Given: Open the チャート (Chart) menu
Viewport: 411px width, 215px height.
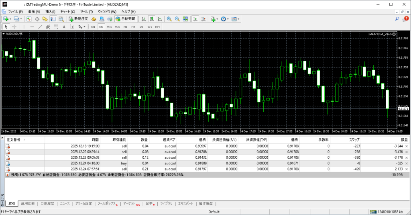Looking at the screenshot, I should click(x=67, y=12).
